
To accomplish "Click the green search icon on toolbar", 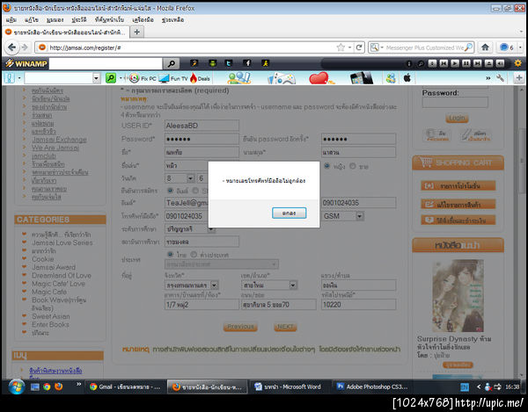I will pos(111,78).
